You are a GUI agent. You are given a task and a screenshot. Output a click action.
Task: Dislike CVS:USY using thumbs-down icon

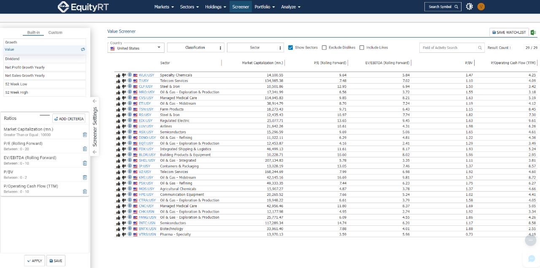tap(124, 98)
